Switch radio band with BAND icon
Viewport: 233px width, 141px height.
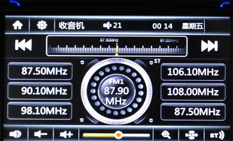click(191, 135)
